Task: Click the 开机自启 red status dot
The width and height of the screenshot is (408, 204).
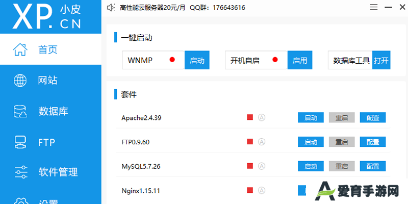Action: point(275,60)
